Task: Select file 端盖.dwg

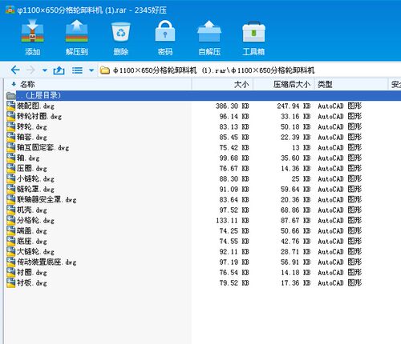Action: pos(32,231)
